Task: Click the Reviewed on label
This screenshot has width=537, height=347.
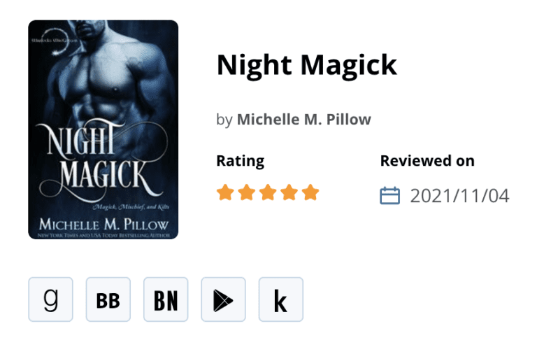Action: [x=427, y=161]
